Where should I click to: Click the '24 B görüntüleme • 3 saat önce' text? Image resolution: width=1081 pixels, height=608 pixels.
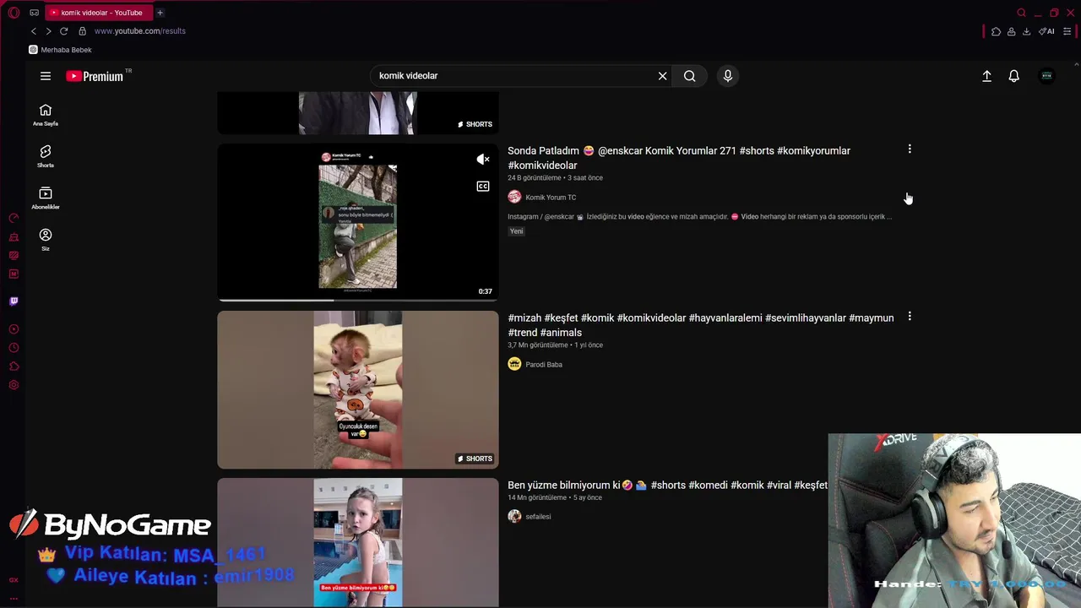555,178
